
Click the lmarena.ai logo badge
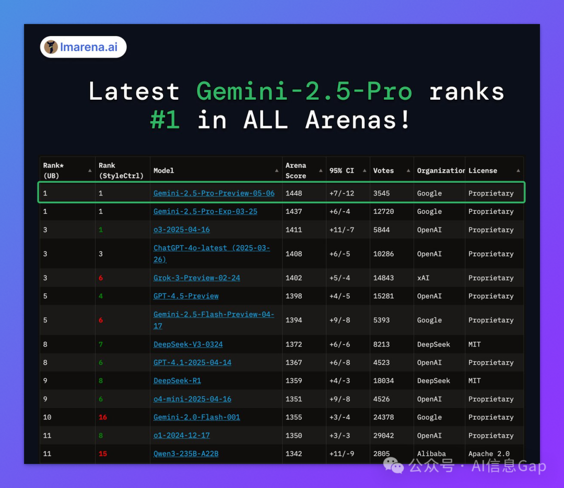[83, 47]
